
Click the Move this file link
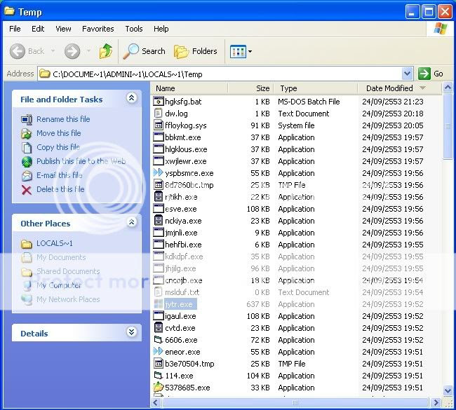(59, 133)
